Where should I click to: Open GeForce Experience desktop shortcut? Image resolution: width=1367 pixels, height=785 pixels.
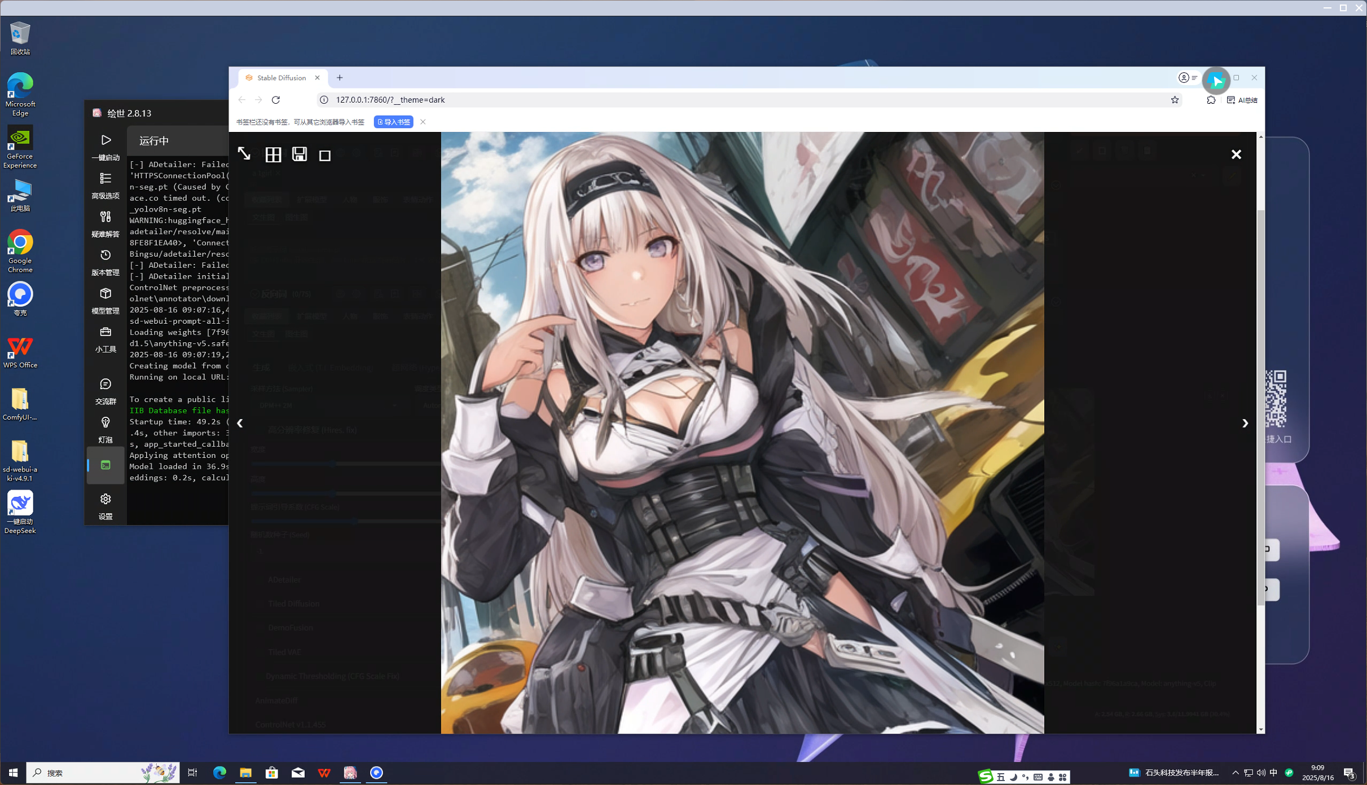click(x=20, y=147)
